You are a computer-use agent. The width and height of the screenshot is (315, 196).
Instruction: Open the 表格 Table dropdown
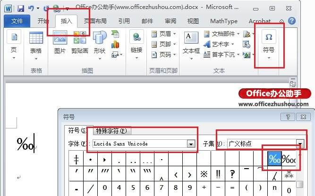coord(36,46)
